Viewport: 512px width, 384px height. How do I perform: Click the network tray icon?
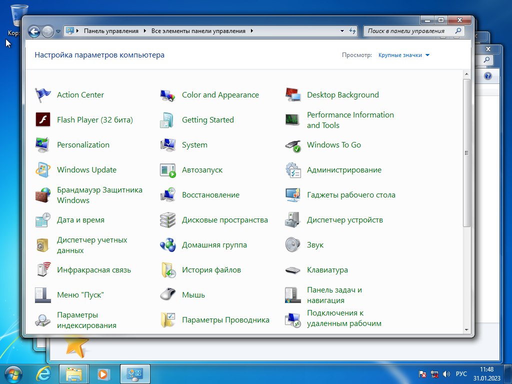pos(434,374)
